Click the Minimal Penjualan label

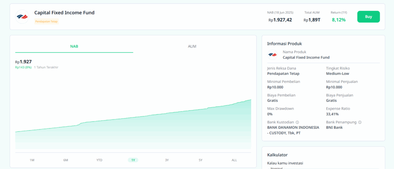[x=342, y=81]
